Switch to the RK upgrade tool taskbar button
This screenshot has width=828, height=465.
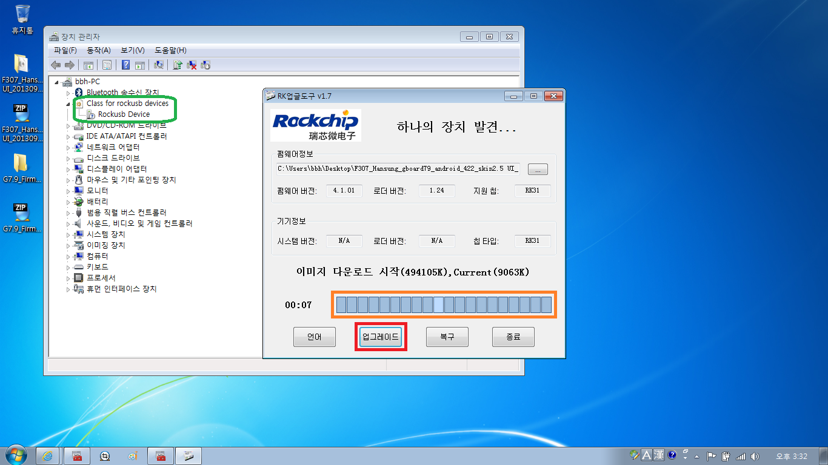[x=189, y=456]
